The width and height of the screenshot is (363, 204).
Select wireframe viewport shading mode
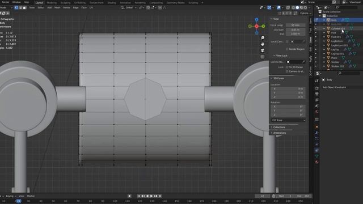[x=293, y=7]
